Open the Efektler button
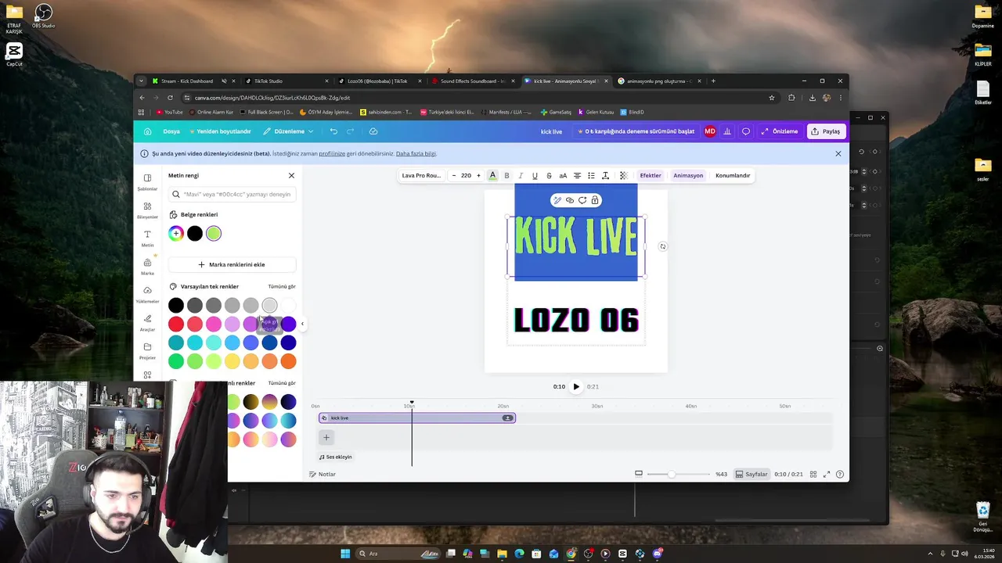The image size is (1002, 563). click(x=651, y=175)
